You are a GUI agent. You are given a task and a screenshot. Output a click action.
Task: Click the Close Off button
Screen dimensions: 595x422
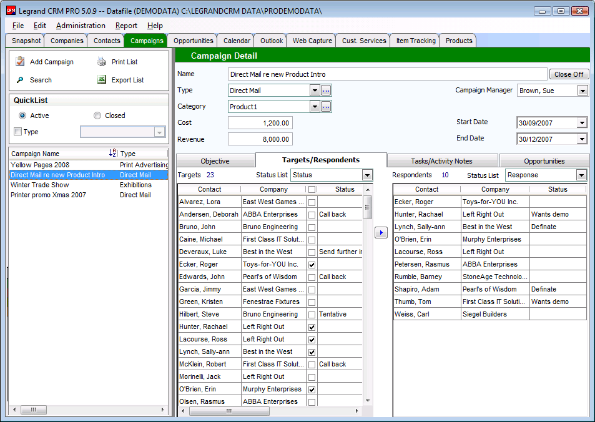click(x=569, y=74)
